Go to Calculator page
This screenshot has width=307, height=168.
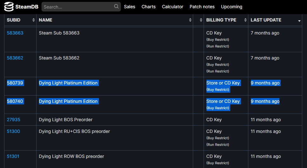[x=173, y=7]
